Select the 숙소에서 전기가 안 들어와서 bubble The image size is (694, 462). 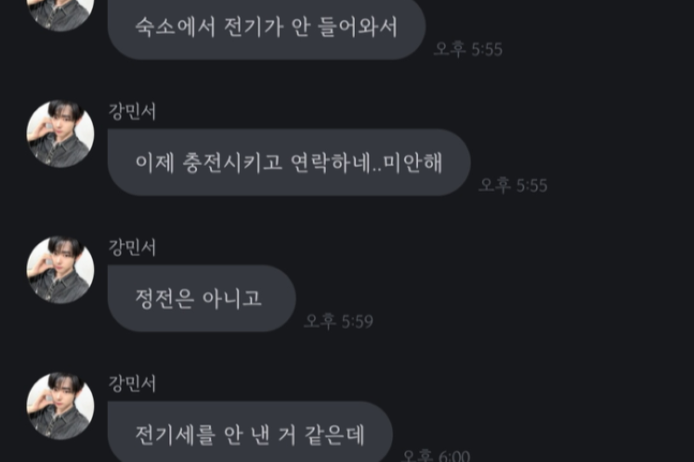pos(267,28)
